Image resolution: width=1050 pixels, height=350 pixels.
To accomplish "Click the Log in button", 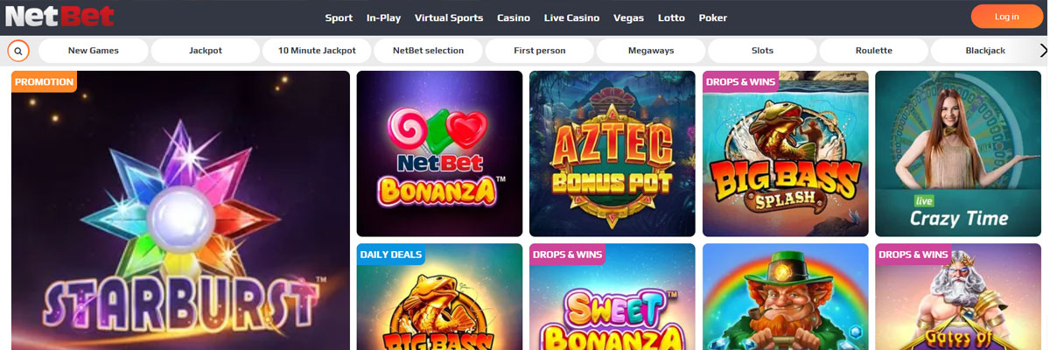I will pos(1007,17).
